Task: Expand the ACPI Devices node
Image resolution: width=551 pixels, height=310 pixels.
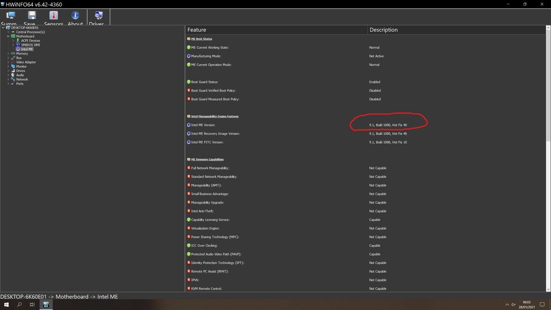Action: tap(13, 40)
